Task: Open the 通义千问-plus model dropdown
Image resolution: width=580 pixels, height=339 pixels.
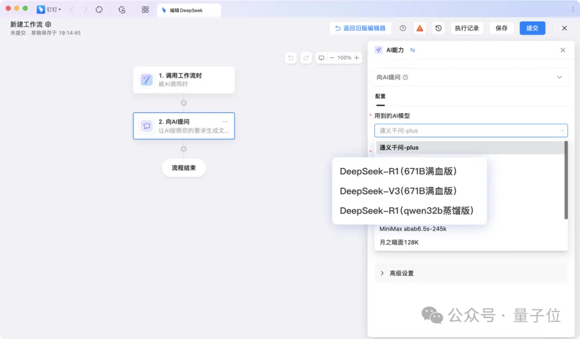Action: coord(471,130)
